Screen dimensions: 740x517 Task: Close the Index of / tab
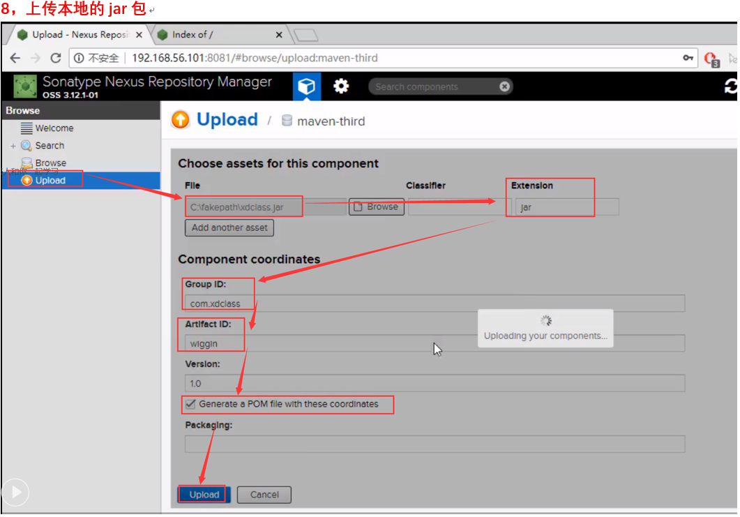[x=279, y=34]
